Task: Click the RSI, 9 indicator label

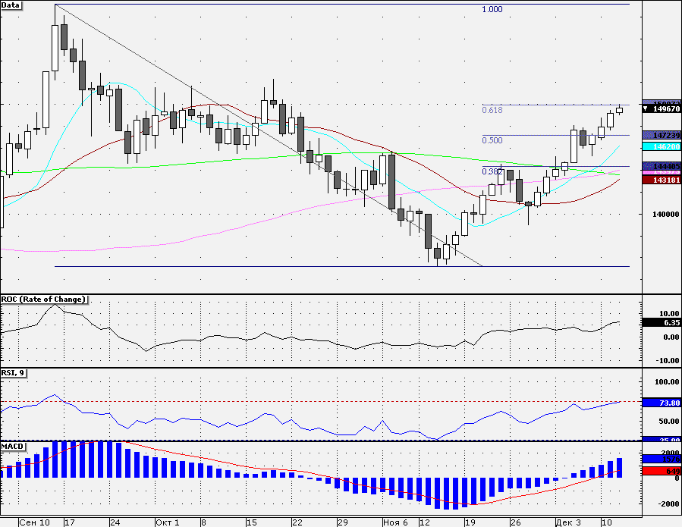Action: click(x=13, y=372)
